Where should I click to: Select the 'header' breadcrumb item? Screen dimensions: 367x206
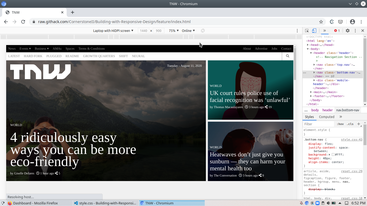pyautogui.click(x=328, y=110)
